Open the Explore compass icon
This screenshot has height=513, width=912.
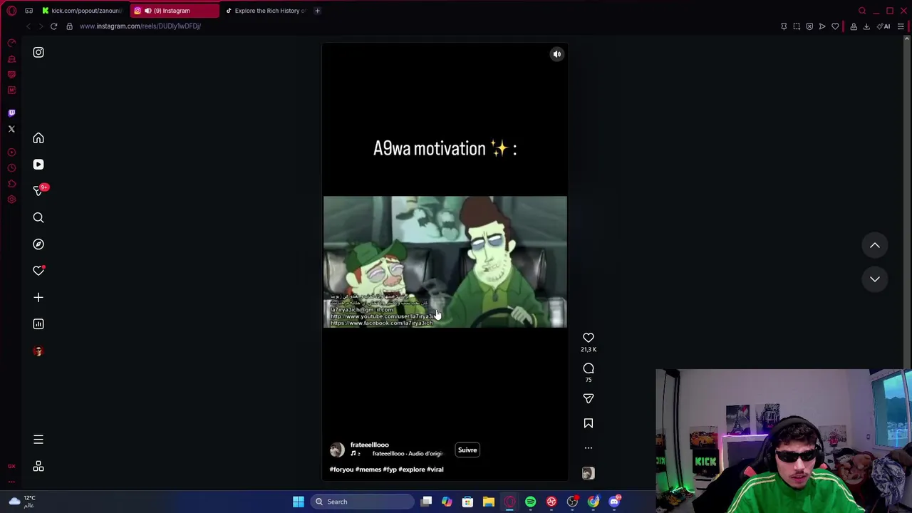click(38, 244)
